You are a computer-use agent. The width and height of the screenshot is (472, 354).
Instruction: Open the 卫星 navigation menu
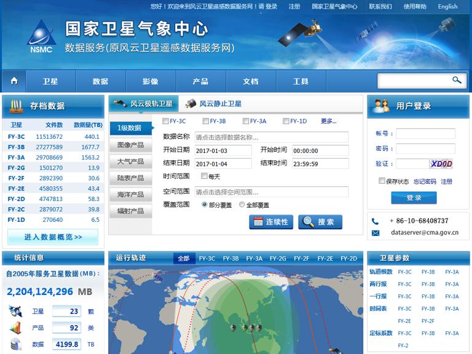[x=50, y=81]
